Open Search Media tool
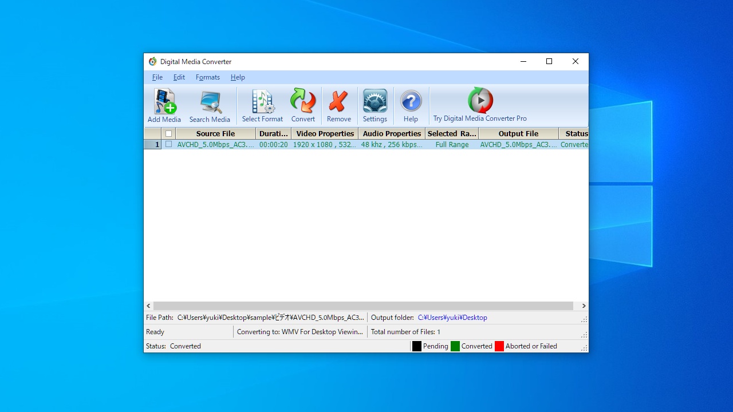The image size is (733, 412). click(210, 106)
